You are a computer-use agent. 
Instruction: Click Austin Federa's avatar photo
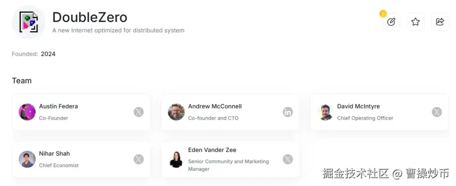coord(27,112)
